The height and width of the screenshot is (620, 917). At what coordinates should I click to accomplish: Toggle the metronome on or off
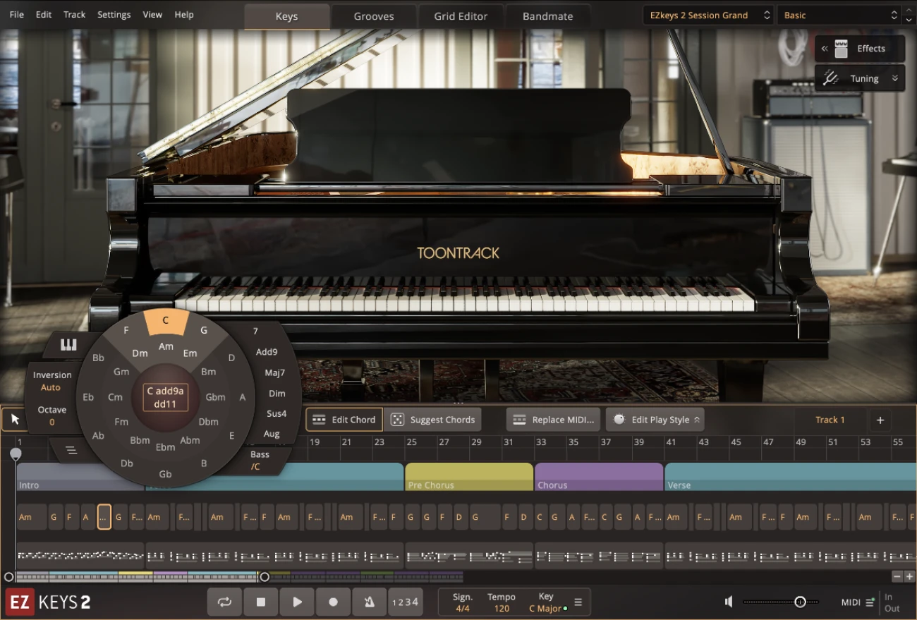[x=369, y=602]
